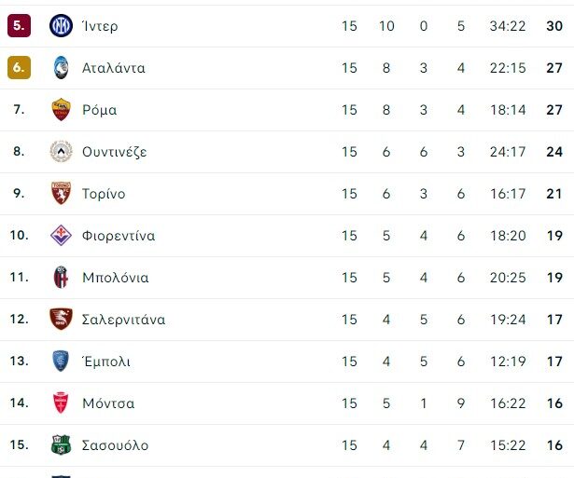Screen dimensions: 574x478
Task: Click the Roma club crest icon
Action: coord(61,110)
